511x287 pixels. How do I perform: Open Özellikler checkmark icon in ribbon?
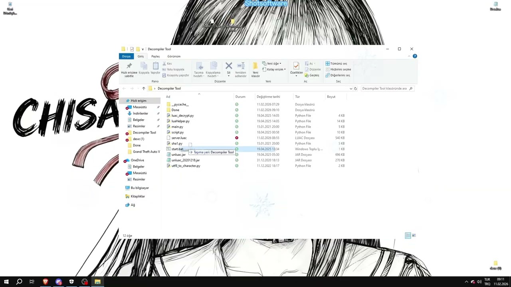[x=296, y=65]
